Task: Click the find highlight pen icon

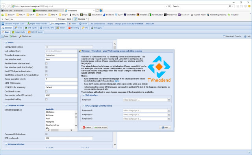Action: (x=76, y=19)
